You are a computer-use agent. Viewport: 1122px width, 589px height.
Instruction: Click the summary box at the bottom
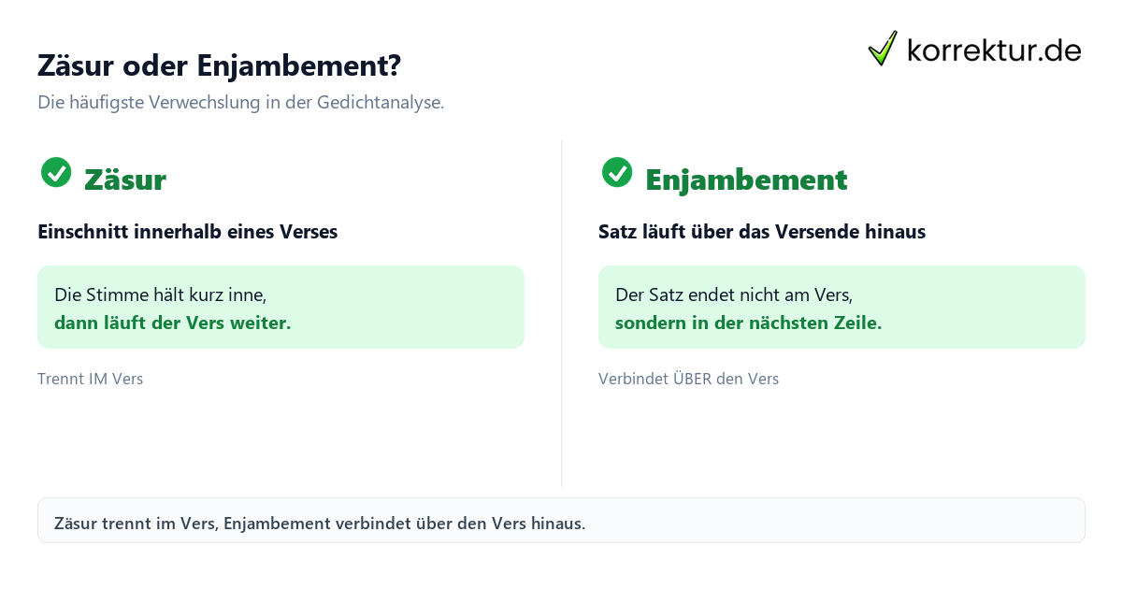click(561, 521)
